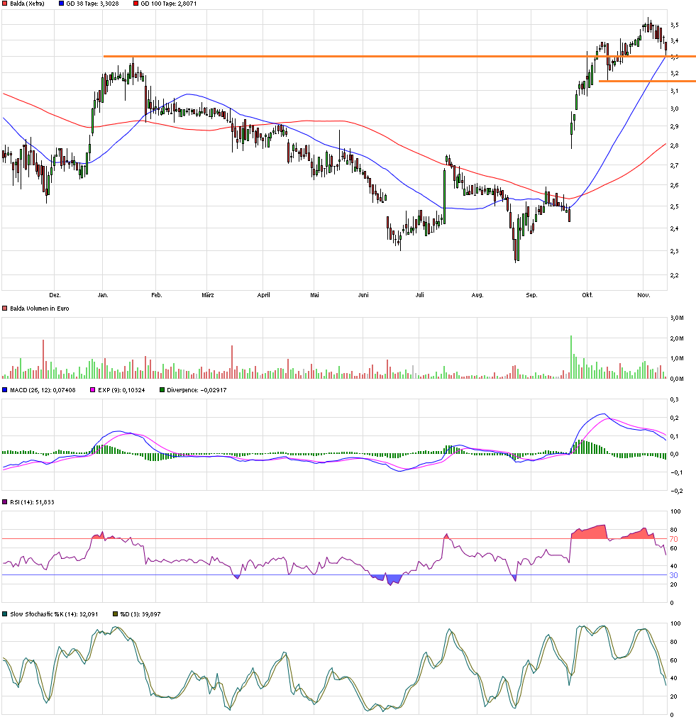Click the olive %D (3) legend swatch

(x=115, y=614)
